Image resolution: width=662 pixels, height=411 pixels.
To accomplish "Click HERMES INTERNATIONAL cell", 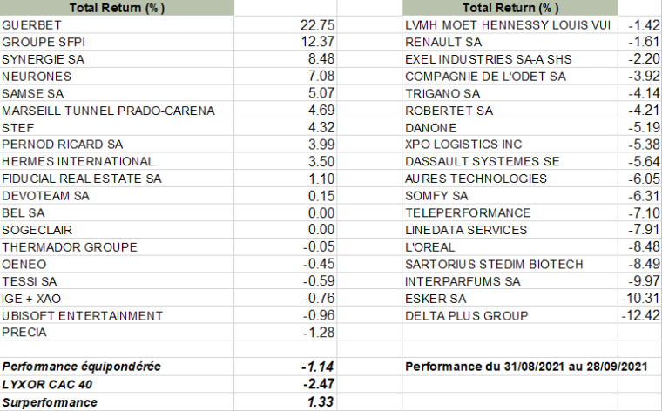I will coord(117,162).
